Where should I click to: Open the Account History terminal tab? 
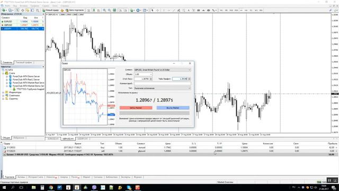(x=35, y=177)
